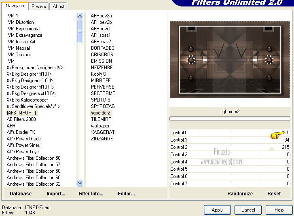The image size is (294, 216).
Task: Open Filter Info...
Action: pos(91,193)
